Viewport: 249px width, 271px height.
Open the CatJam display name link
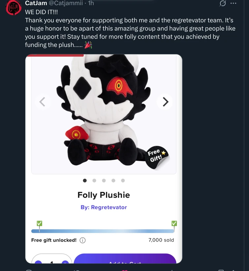(x=36, y=3)
